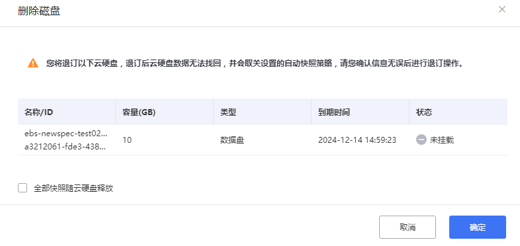
Task: Confirm deletion with the 确定 button
Action: [478, 227]
